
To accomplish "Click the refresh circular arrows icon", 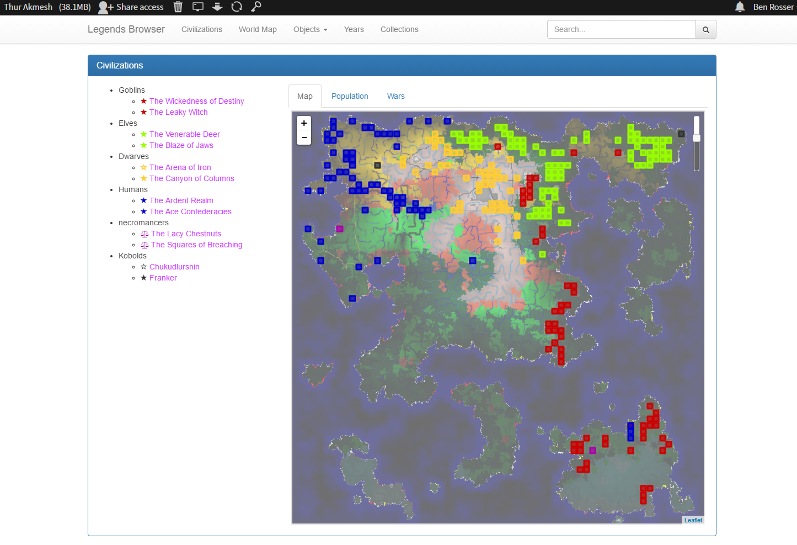I will coord(237,7).
